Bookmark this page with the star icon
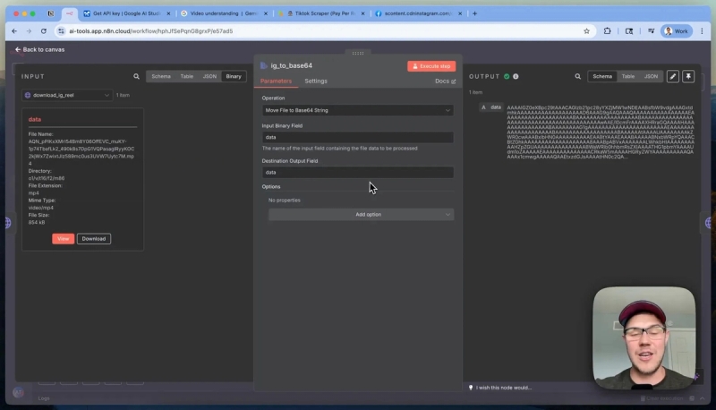This screenshot has width=716, height=410. click(x=586, y=31)
